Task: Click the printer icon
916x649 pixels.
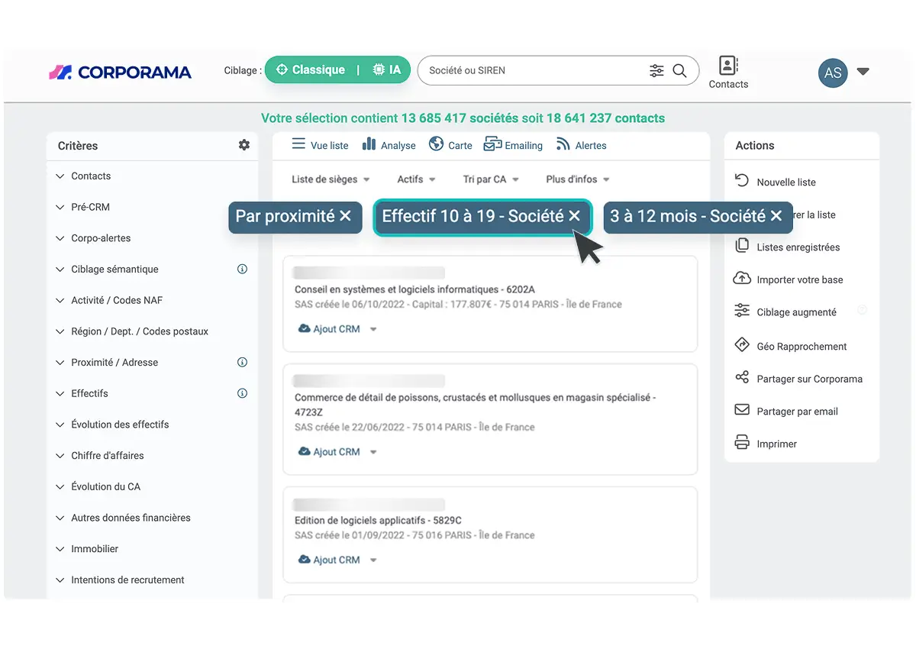Action: (742, 442)
